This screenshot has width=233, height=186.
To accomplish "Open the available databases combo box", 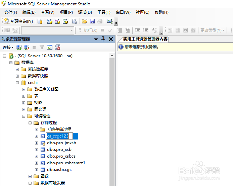I will click(x=48, y=30).
